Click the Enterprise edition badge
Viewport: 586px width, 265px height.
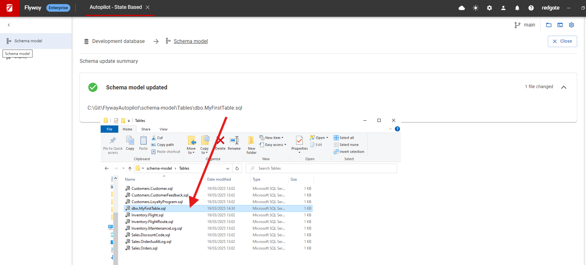click(x=58, y=8)
